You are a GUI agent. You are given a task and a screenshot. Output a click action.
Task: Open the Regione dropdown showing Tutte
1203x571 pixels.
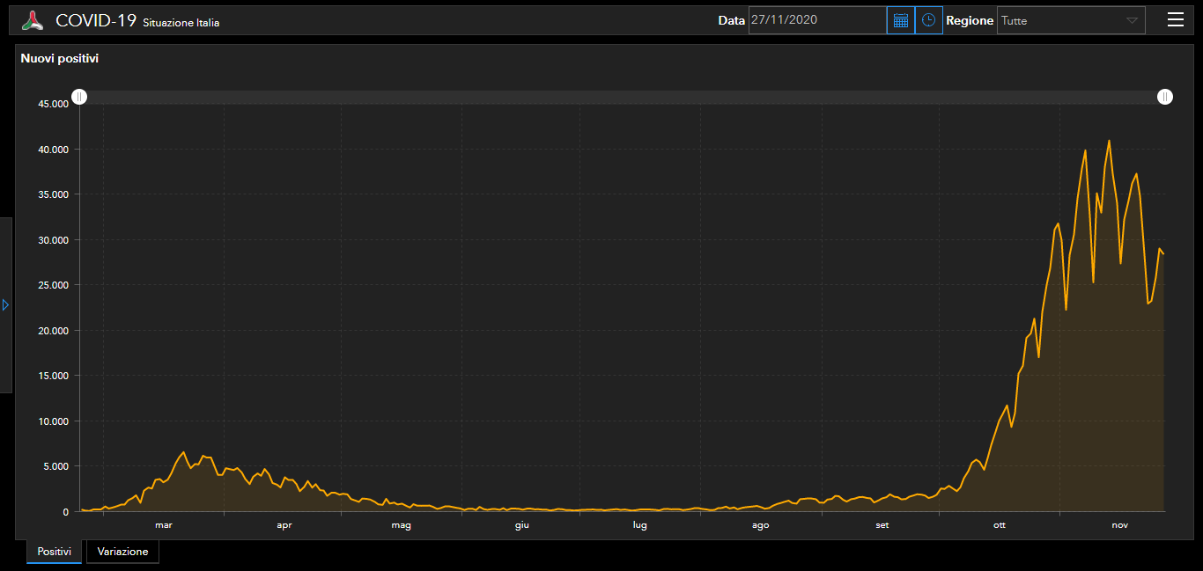[1071, 20]
